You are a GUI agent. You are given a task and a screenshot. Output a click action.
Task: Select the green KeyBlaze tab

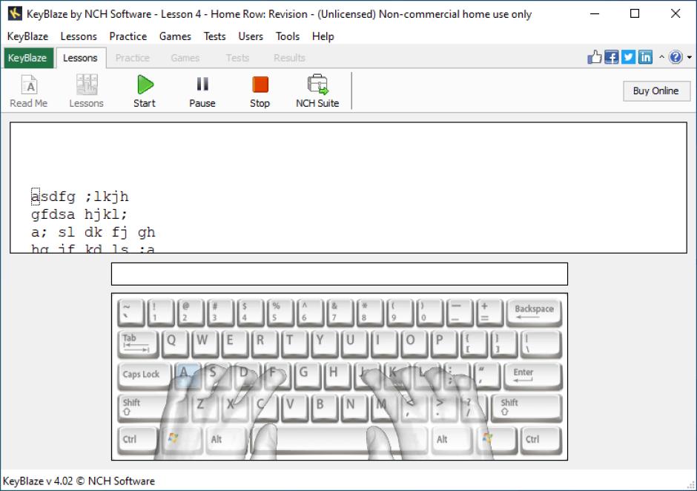tap(27, 58)
